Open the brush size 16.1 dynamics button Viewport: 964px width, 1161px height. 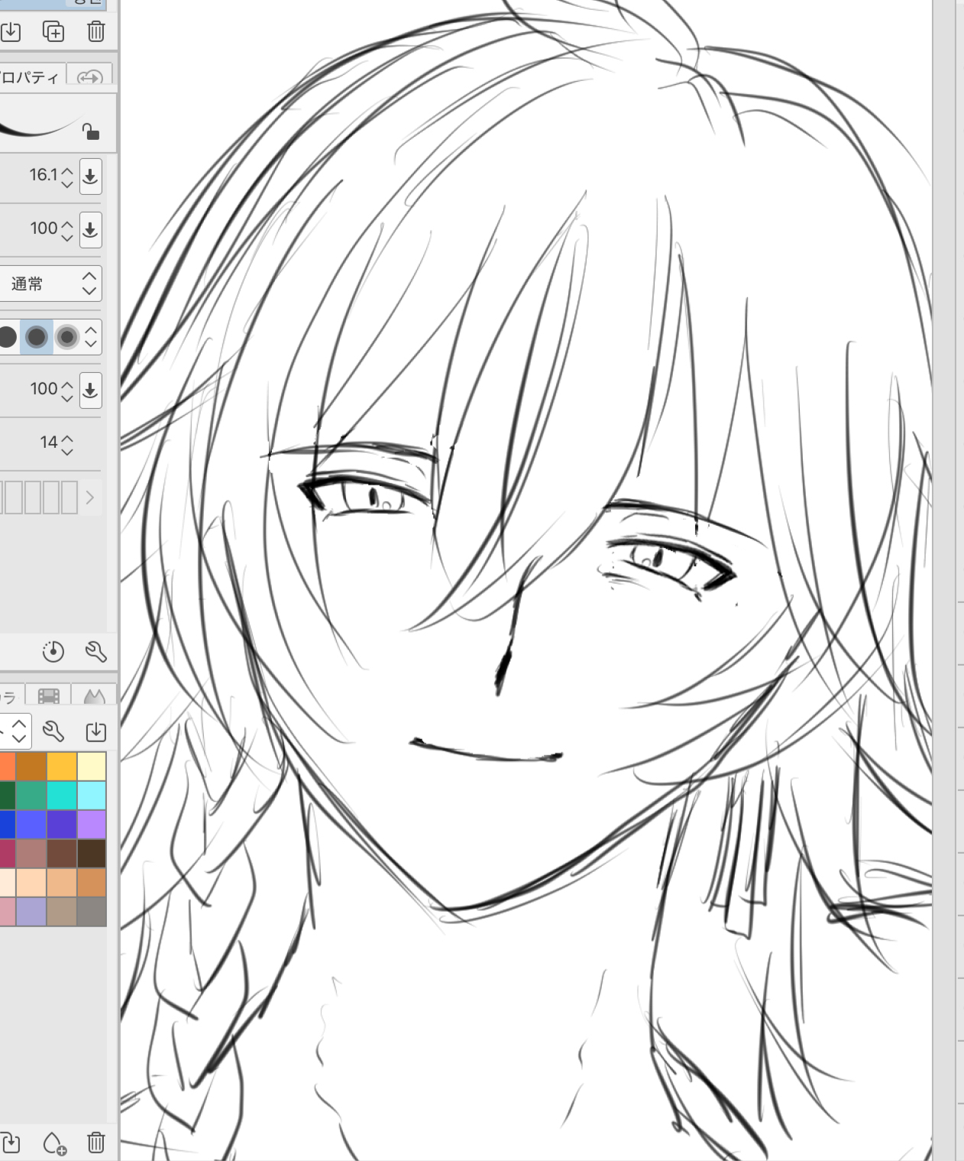coord(90,176)
